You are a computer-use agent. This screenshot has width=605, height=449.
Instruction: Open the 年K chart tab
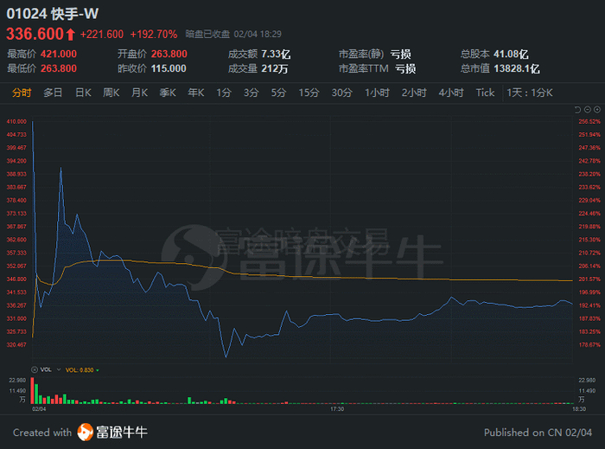(196, 93)
